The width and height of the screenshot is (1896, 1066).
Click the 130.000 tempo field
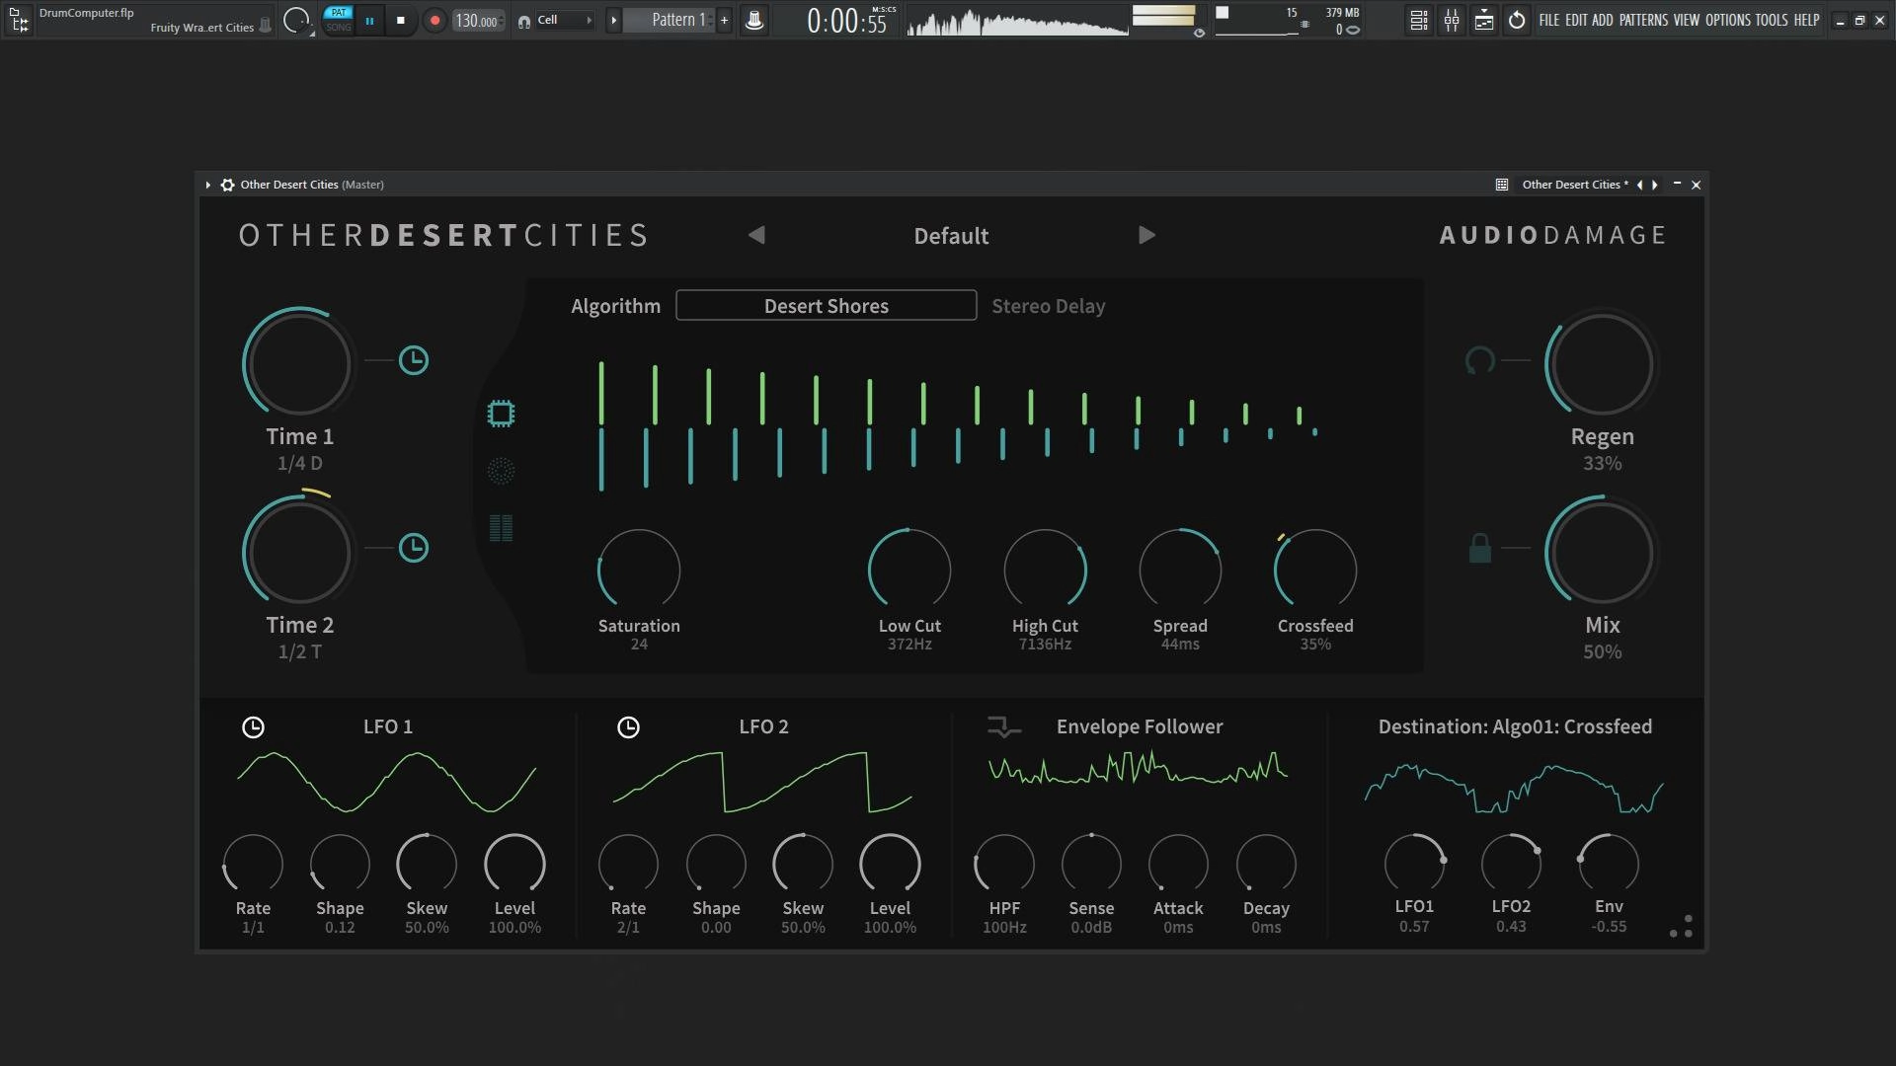point(478,21)
